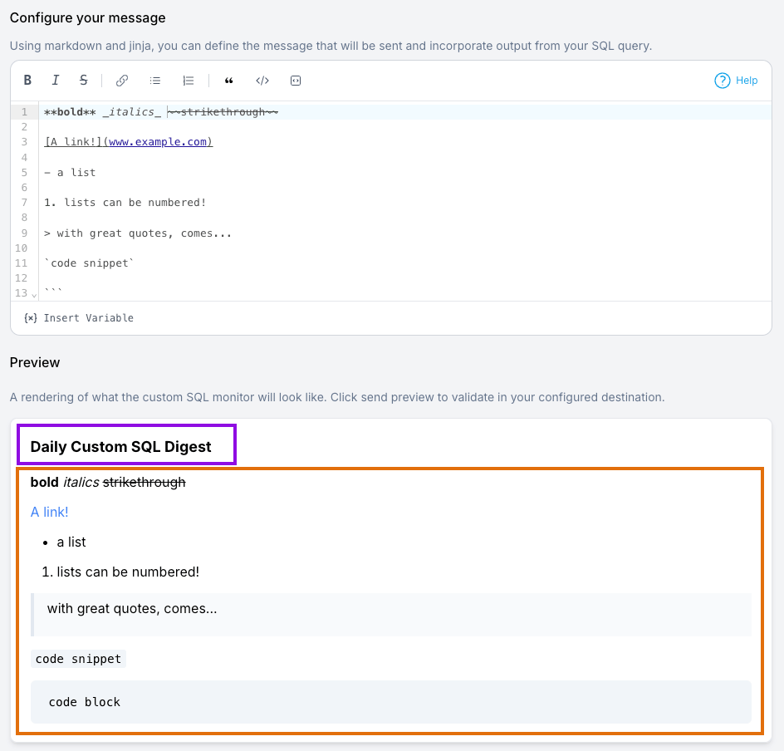Screen dimensions: 784x751
Task: Insert a code block
Action: 296,81
